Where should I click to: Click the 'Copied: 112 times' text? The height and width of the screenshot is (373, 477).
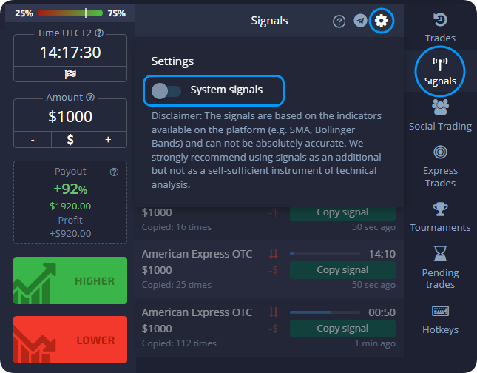coord(179,343)
